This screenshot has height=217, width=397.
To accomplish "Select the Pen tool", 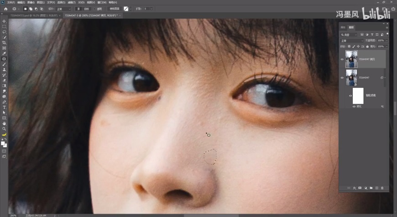I will tap(4, 102).
